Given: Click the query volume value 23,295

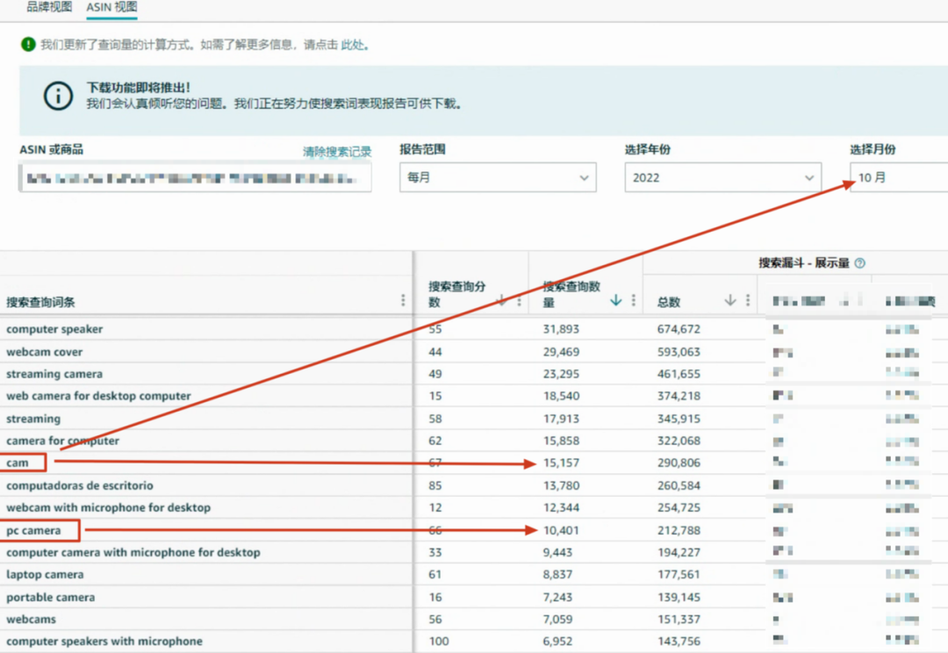Looking at the screenshot, I should click(x=561, y=374).
